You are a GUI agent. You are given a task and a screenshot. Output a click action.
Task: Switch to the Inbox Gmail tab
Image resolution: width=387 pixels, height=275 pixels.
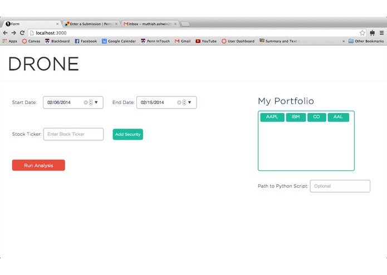tap(150, 24)
